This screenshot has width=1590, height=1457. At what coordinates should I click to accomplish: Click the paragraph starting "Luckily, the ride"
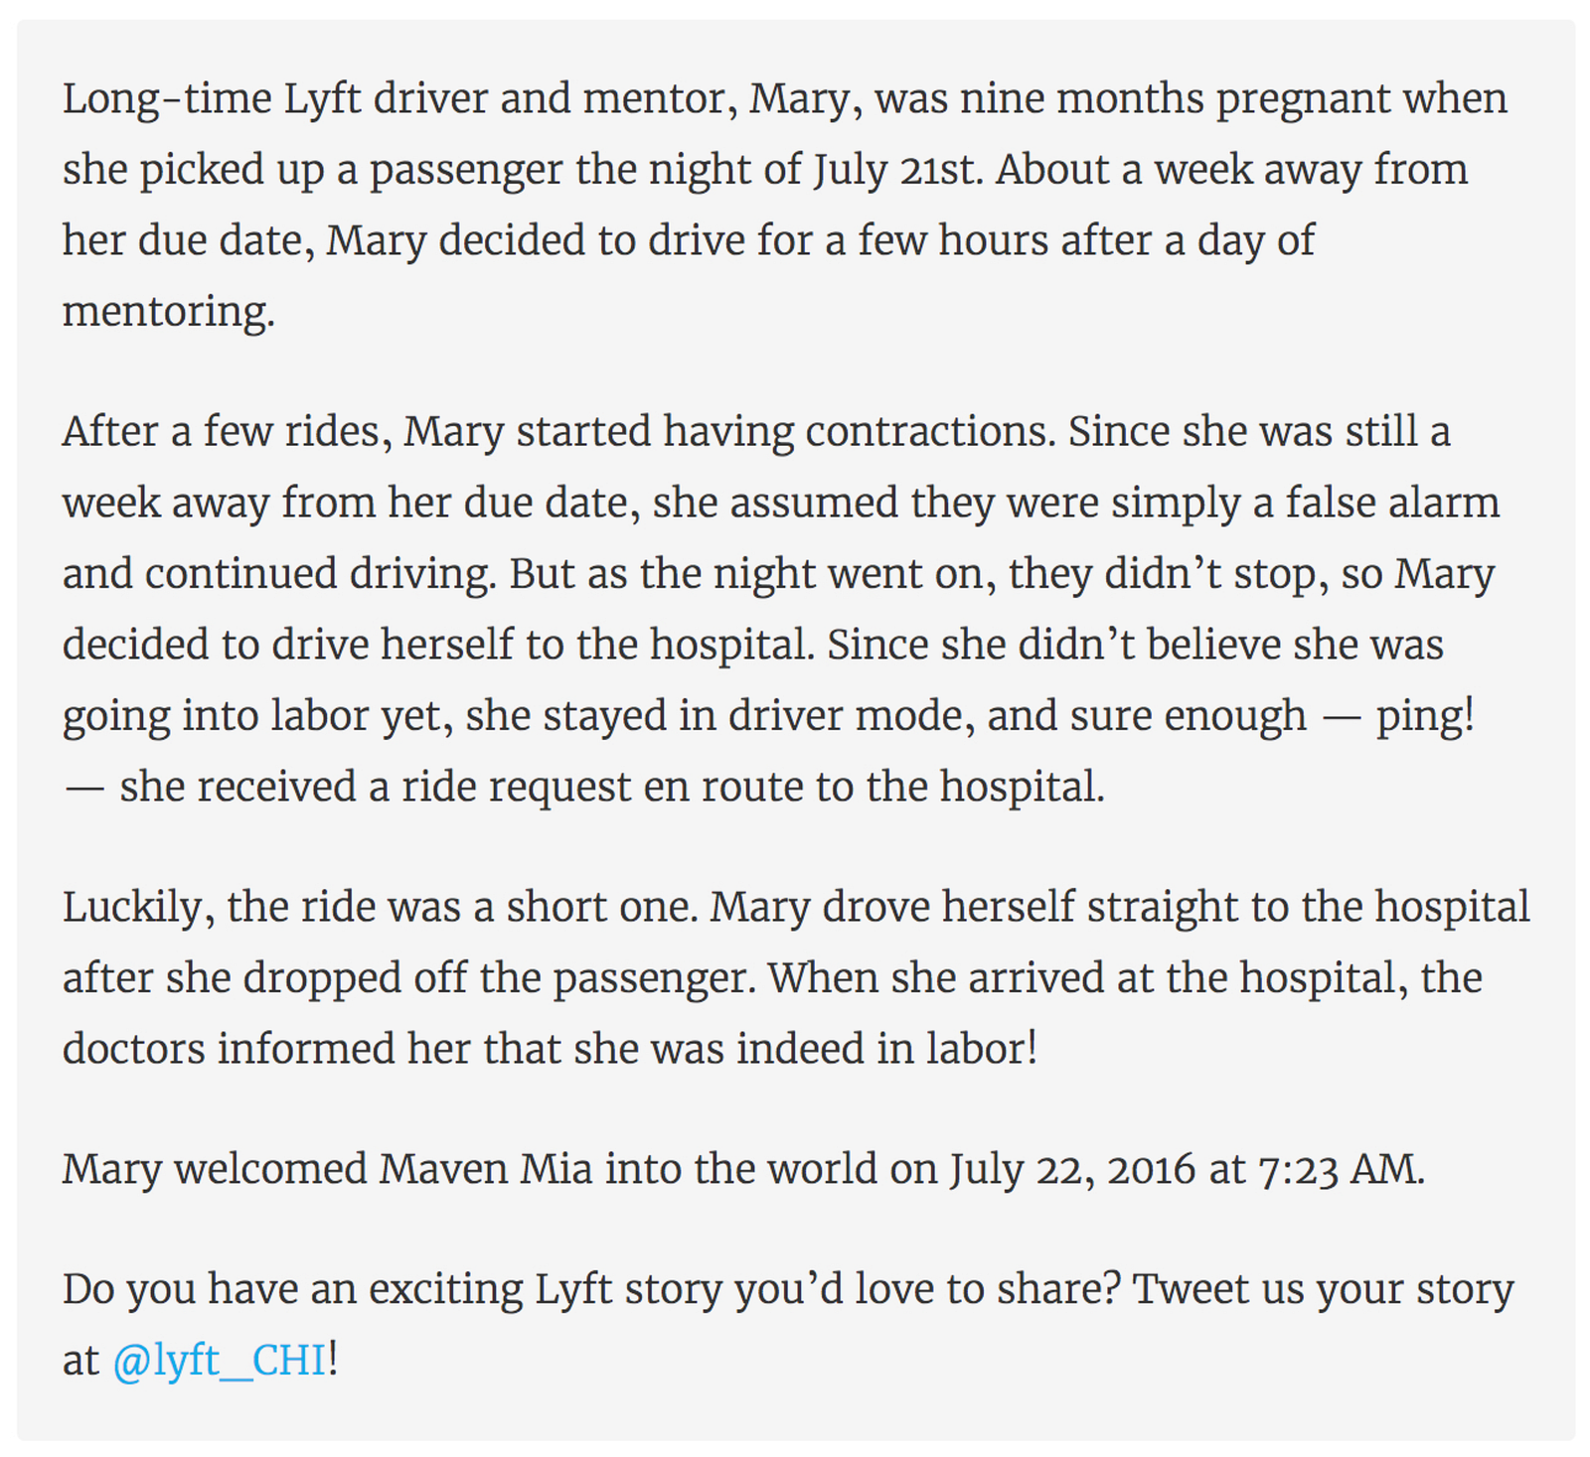tap(795, 978)
